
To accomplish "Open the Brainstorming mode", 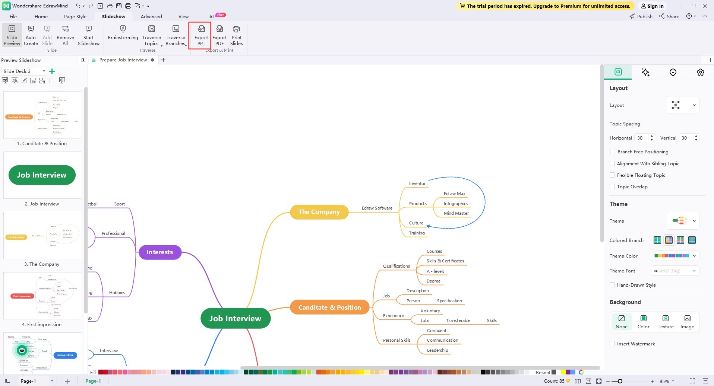I will (x=123, y=33).
